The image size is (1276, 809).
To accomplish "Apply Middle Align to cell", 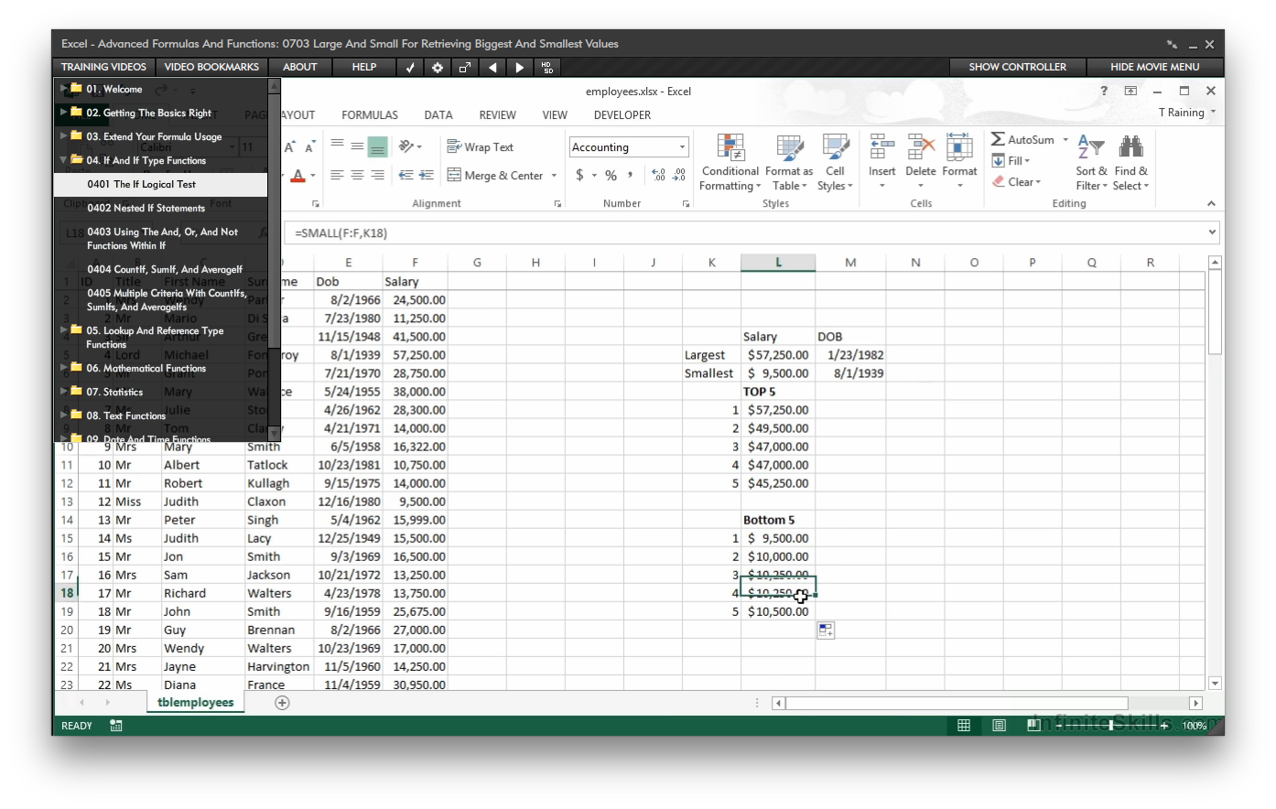I will (x=357, y=146).
